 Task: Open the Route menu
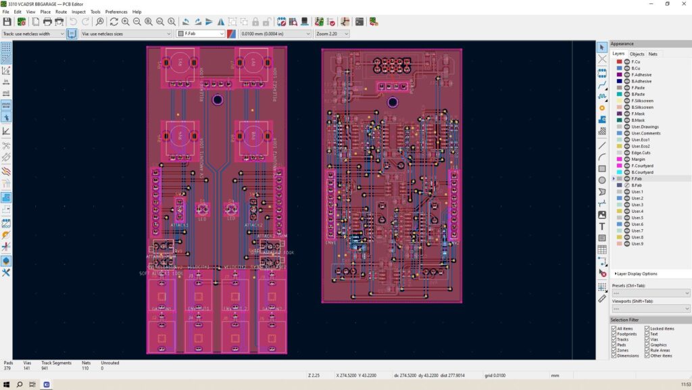click(61, 12)
